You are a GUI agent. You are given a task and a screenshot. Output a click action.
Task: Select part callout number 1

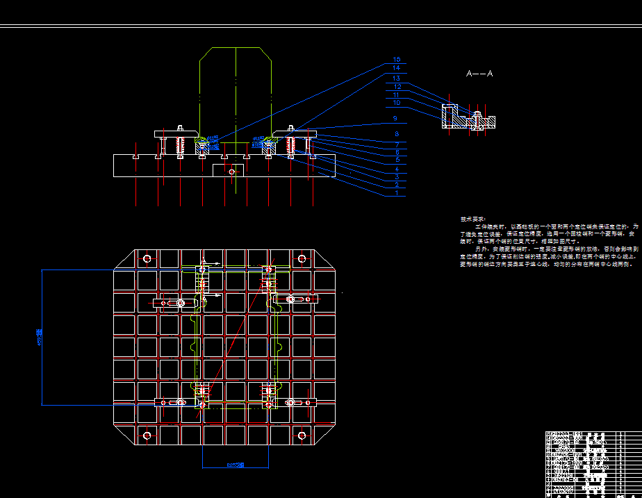tap(396, 192)
